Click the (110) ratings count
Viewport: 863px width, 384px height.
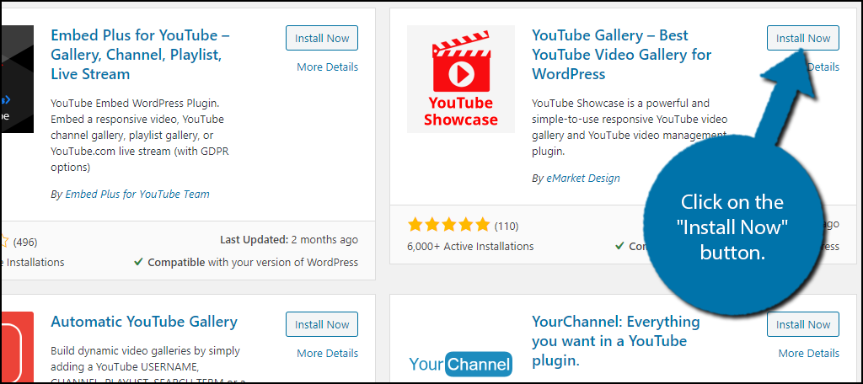[x=507, y=227]
